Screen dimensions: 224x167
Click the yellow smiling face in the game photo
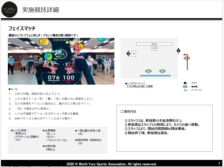coord(44,42)
